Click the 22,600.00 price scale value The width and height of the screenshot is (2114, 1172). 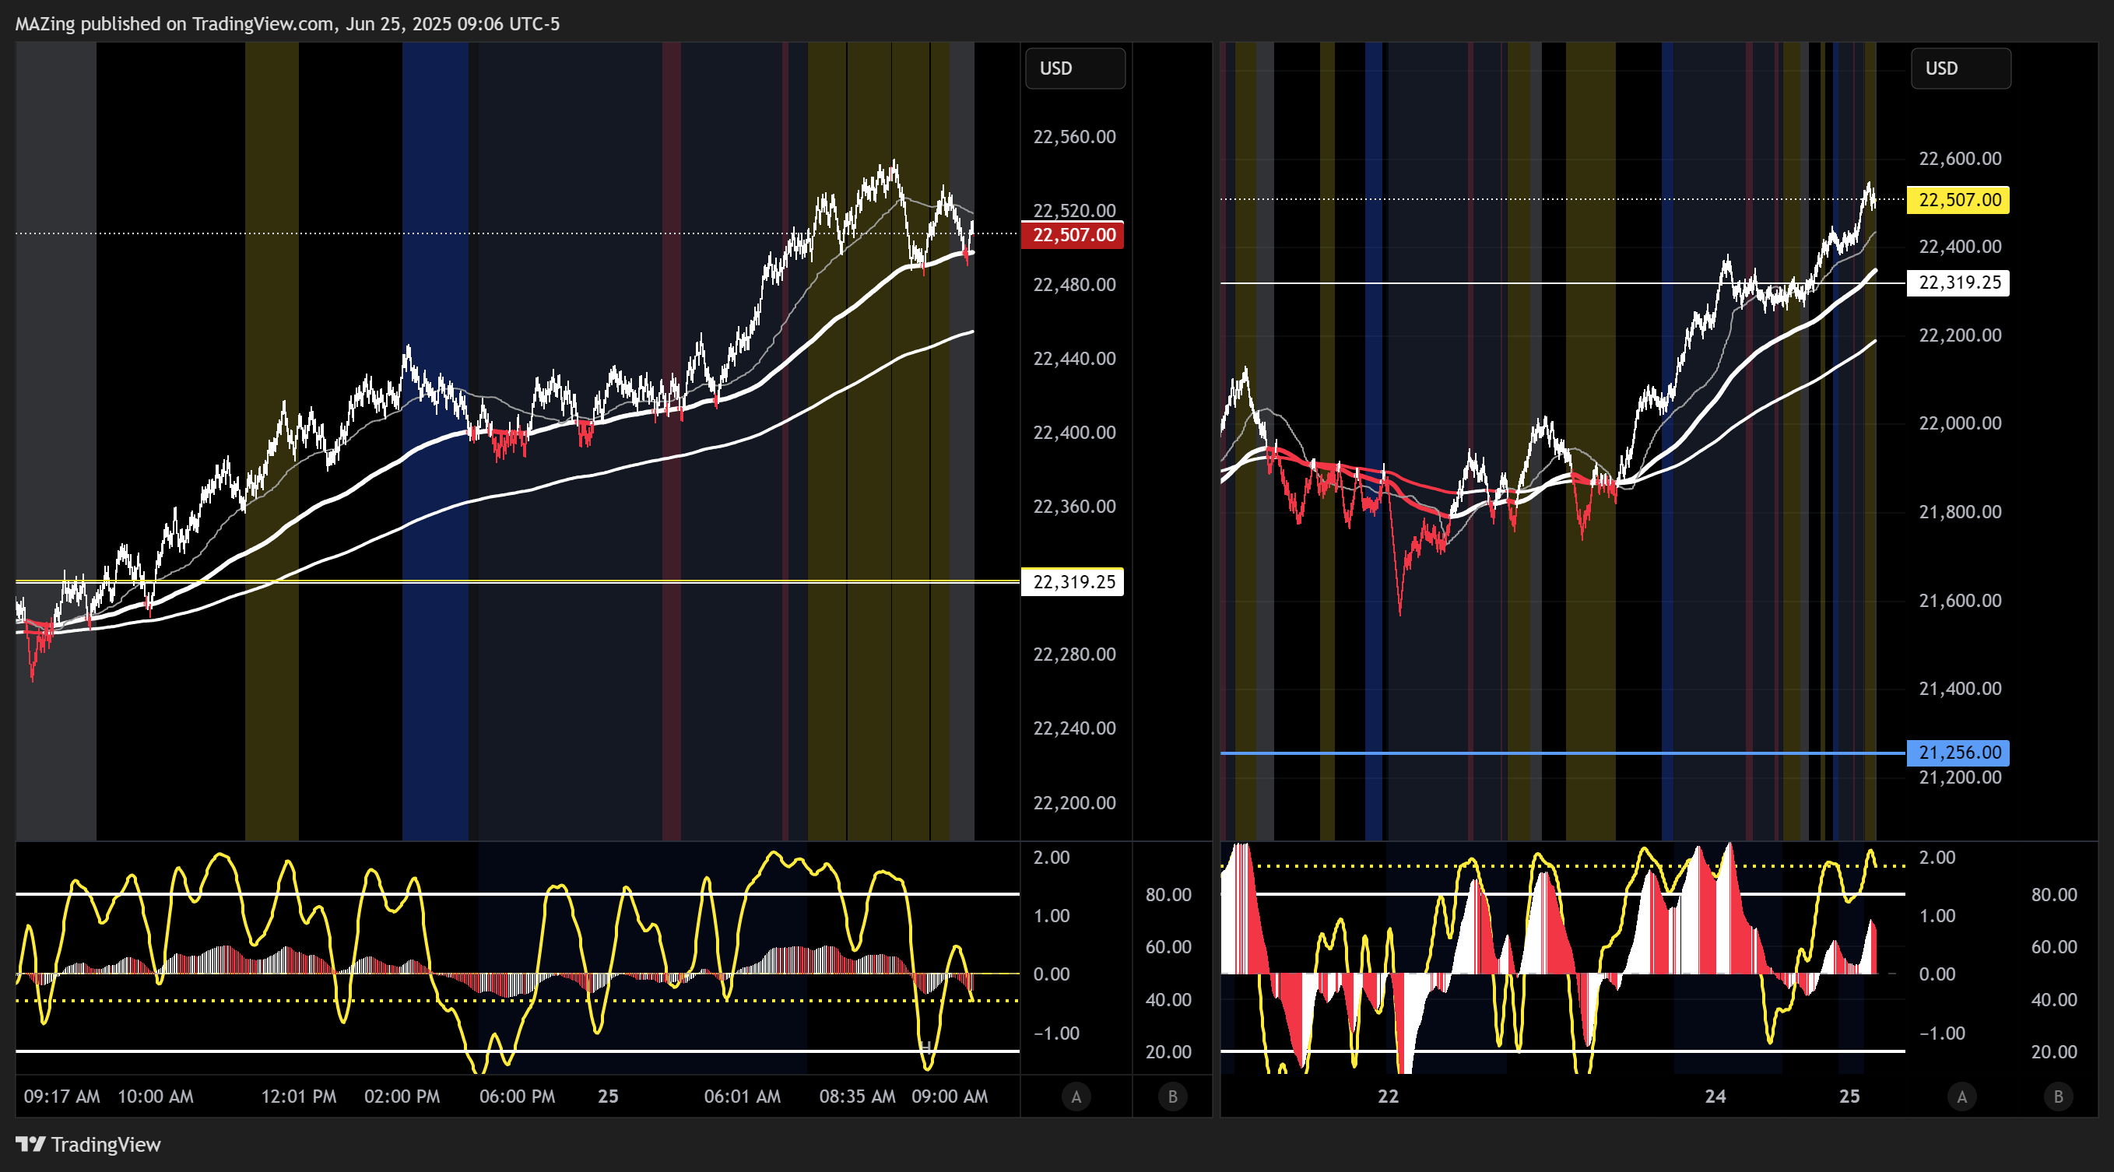1960,159
